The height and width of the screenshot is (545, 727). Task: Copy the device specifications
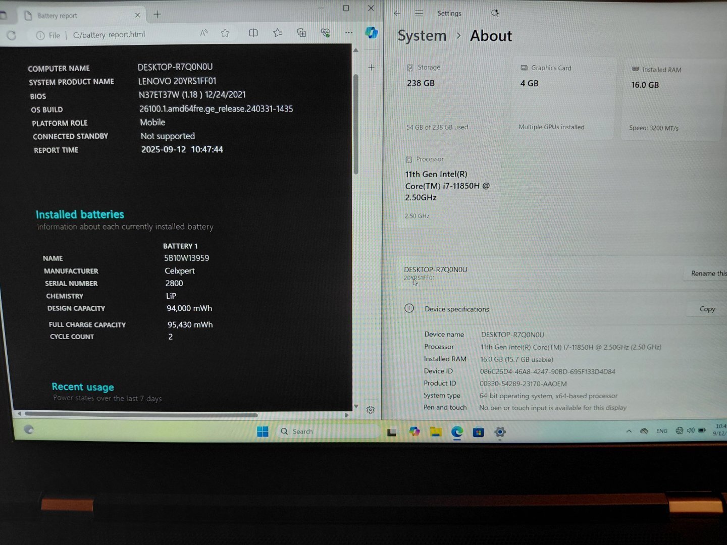click(x=707, y=309)
